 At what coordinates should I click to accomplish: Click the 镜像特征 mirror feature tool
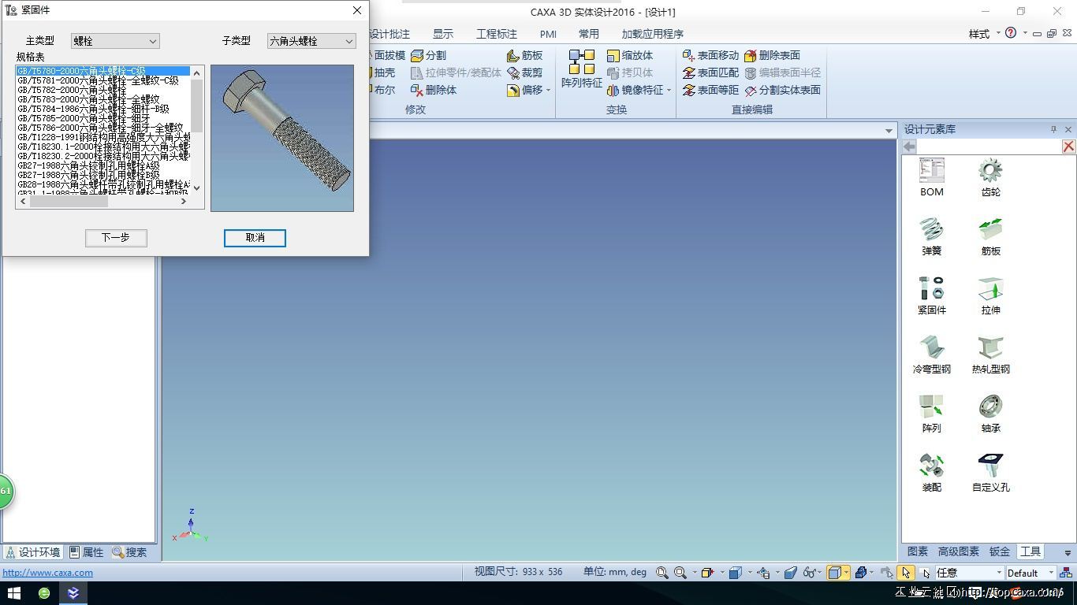click(635, 90)
